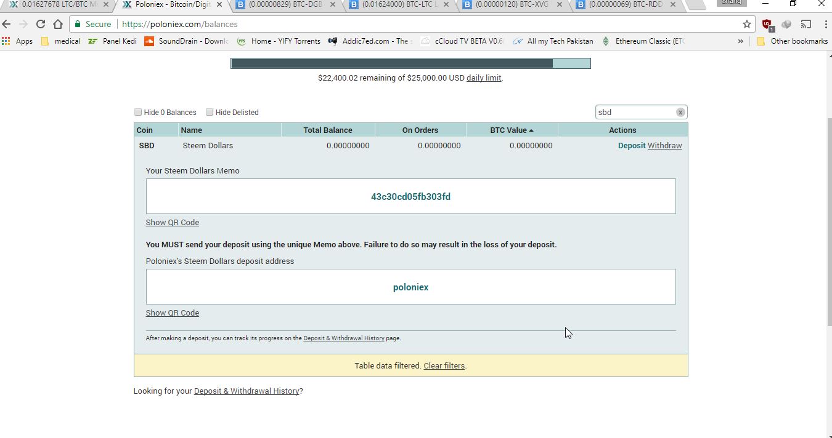This screenshot has height=438, width=832.
Task: Expand the hidden bookmarks overflow chevron
Action: coord(740,41)
